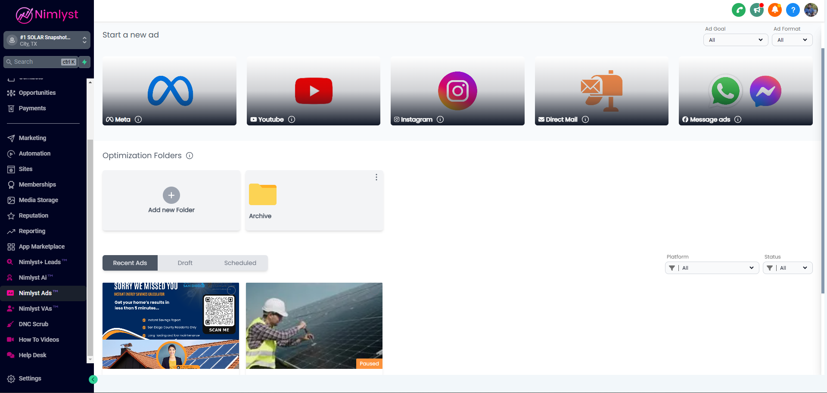Show info for Instagram ads
The height and width of the screenshot is (393, 827).
pyautogui.click(x=440, y=119)
